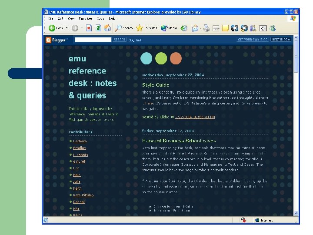Click the Edit page toolbar icon

(x=216, y=28)
